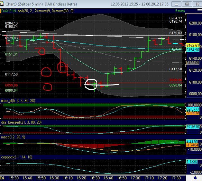202x181 pixels.
Task: Click the 6180,00 price axis value
Action: [195, 35]
